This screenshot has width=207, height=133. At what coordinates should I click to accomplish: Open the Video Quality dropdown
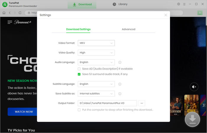pyautogui.click(x=96, y=53)
